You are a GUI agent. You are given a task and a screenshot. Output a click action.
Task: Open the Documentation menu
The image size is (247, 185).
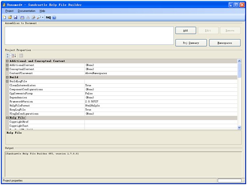click(27, 11)
